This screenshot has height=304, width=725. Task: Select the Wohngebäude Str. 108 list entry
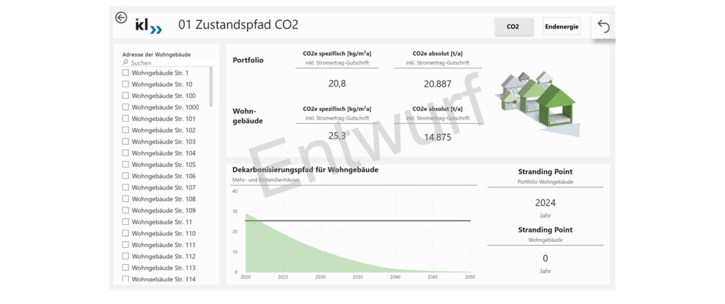(x=163, y=199)
